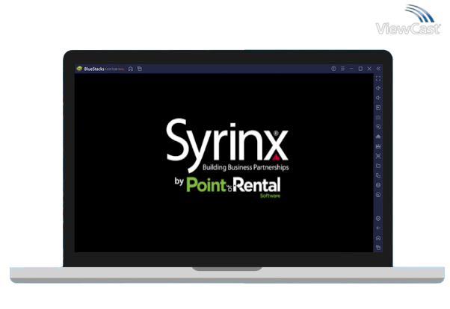Maximize the BlueStacks window
Screen dimensions: 450x309
(x=360, y=69)
